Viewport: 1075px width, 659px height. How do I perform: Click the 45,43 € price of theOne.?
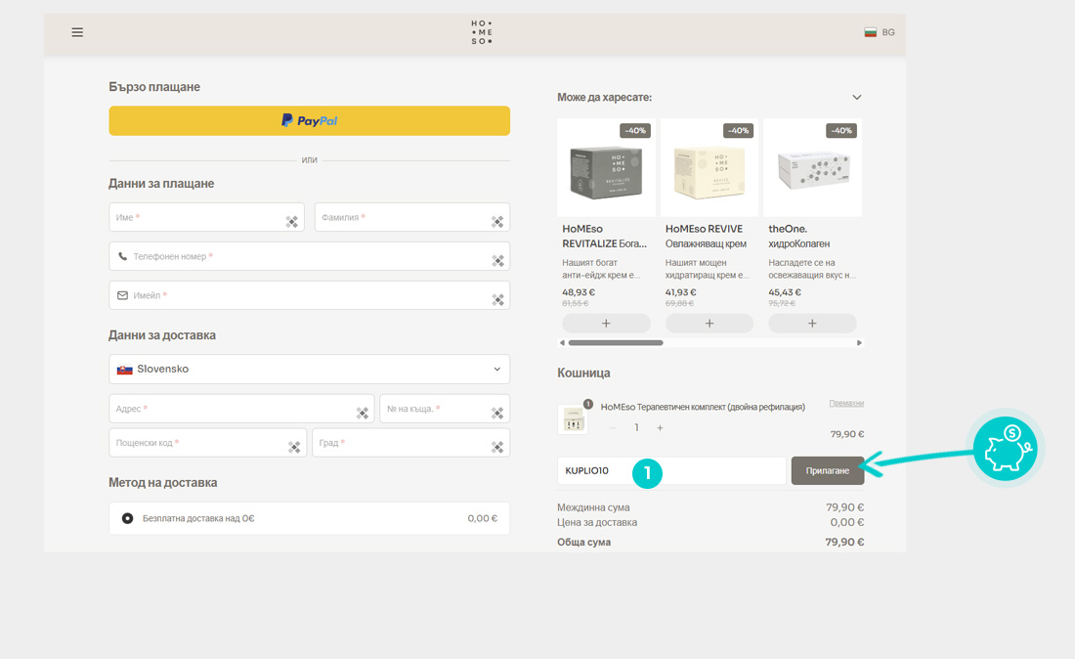(x=785, y=292)
